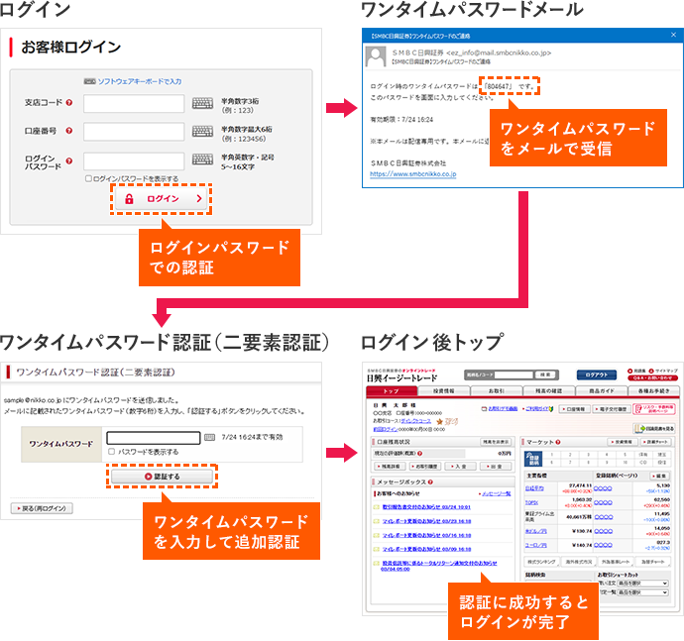Click the star icon next to ダイレクトコース

click(x=440, y=421)
